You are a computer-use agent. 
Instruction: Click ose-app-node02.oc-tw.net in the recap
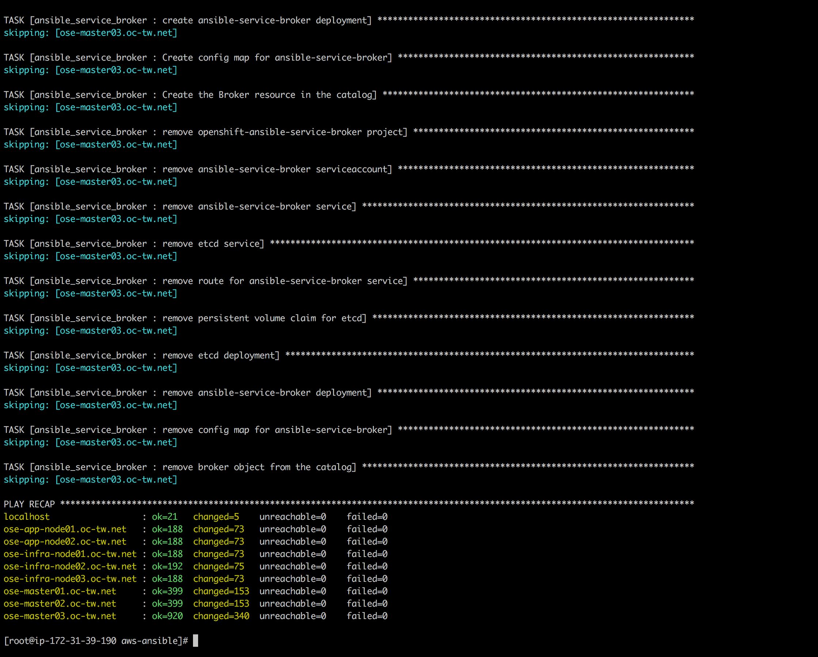coord(65,541)
